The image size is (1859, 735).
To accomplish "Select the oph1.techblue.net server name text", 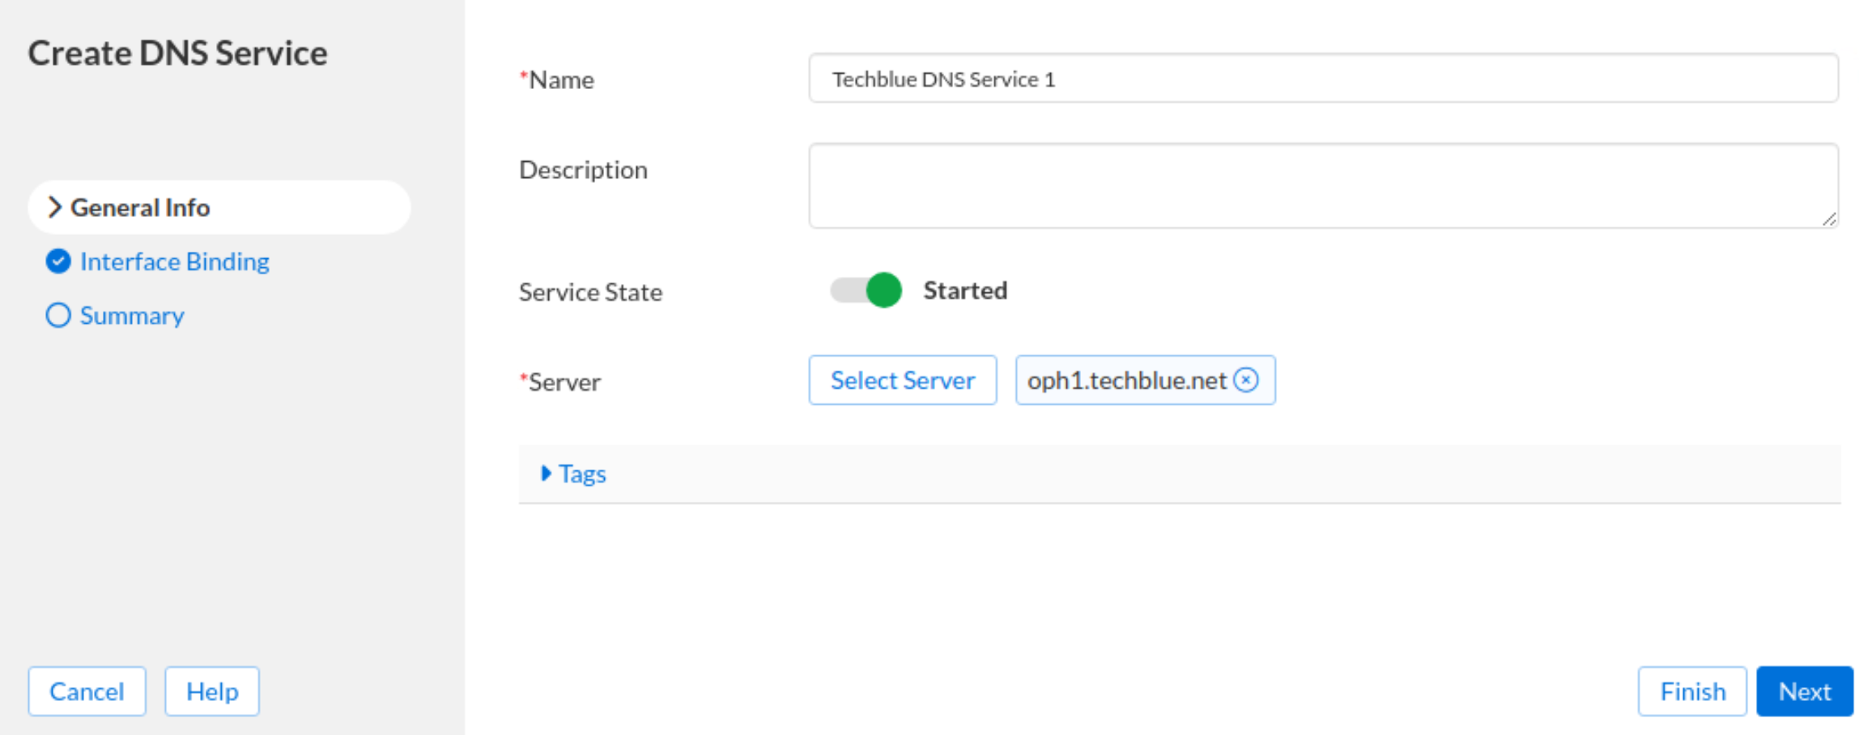I will click(x=1126, y=380).
